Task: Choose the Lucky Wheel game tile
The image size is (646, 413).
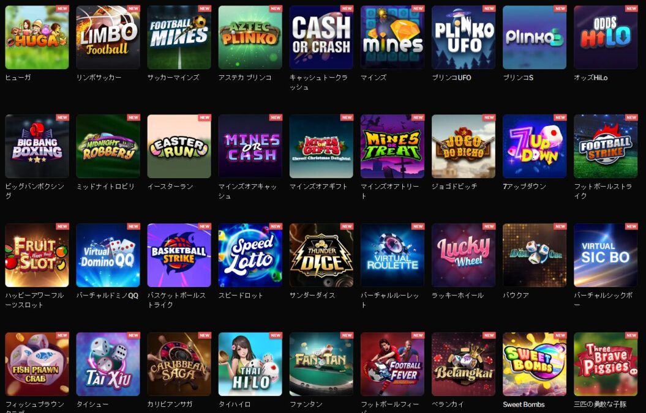Action: 464,255
